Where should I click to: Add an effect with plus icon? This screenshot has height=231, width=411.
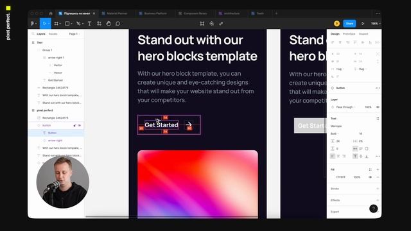[378, 200]
